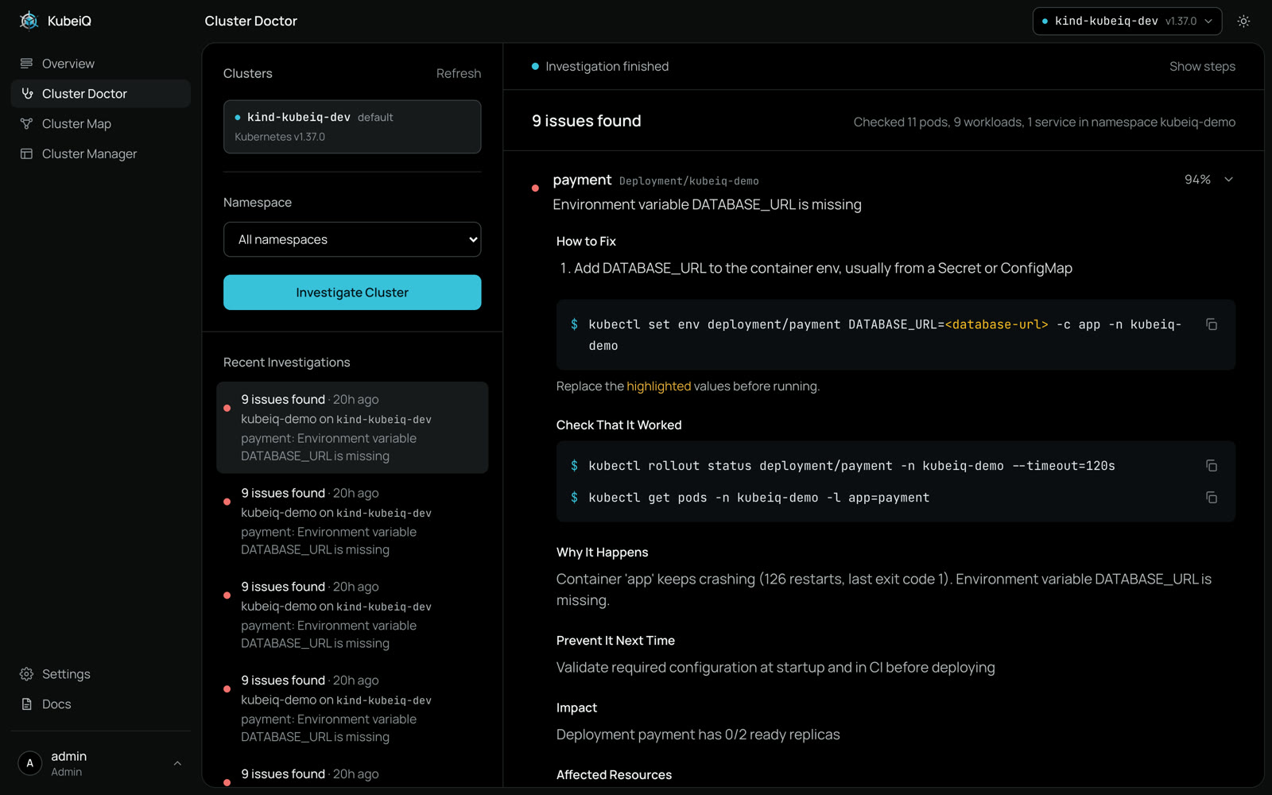Copy the kubectl set env command
The height and width of the screenshot is (795, 1272).
pyautogui.click(x=1211, y=324)
